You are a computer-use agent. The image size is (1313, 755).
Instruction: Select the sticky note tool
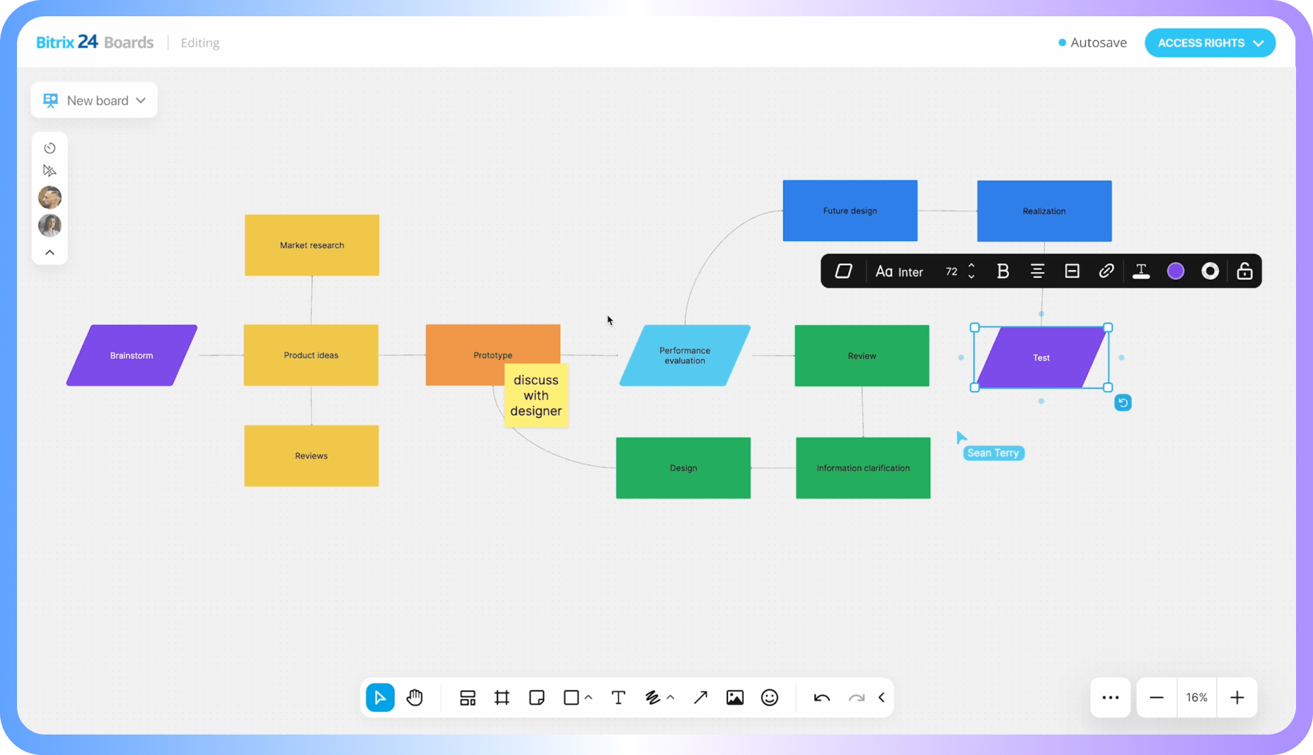pos(536,698)
